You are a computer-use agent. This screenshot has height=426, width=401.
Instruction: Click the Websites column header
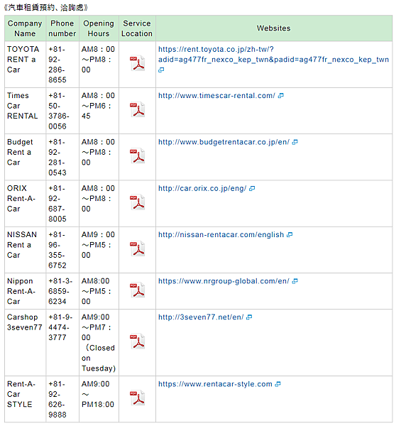(274, 28)
